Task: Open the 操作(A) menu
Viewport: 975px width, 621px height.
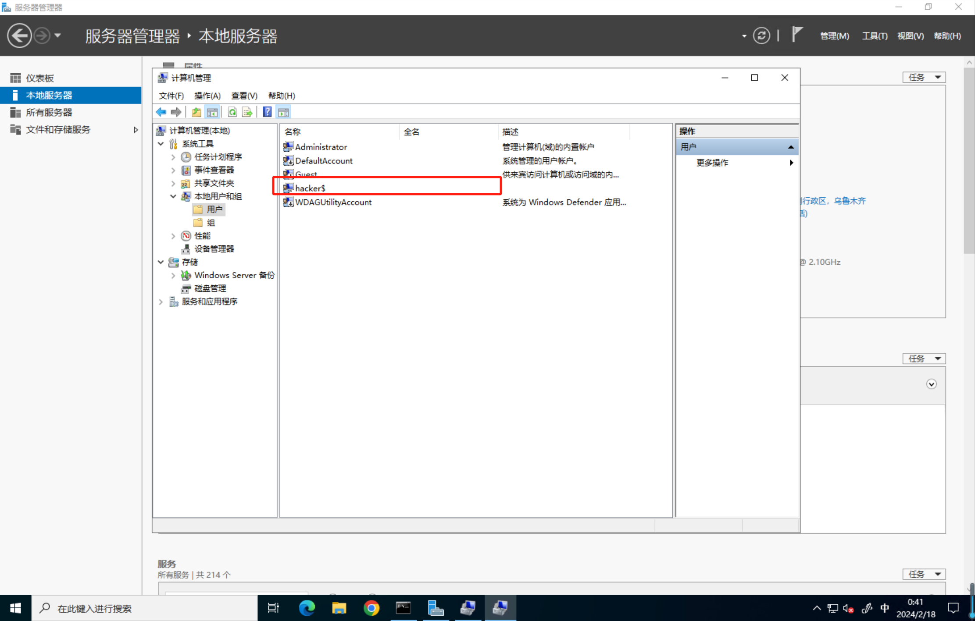Action: (x=207, y=96)
